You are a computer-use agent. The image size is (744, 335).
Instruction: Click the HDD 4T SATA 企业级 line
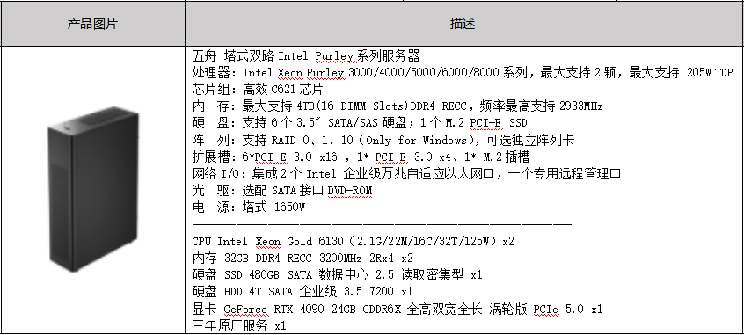(x=303, y=291)
